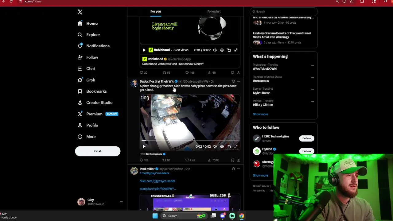
Task: Open pizza video settings gear
Action: (x=222, y=147)
